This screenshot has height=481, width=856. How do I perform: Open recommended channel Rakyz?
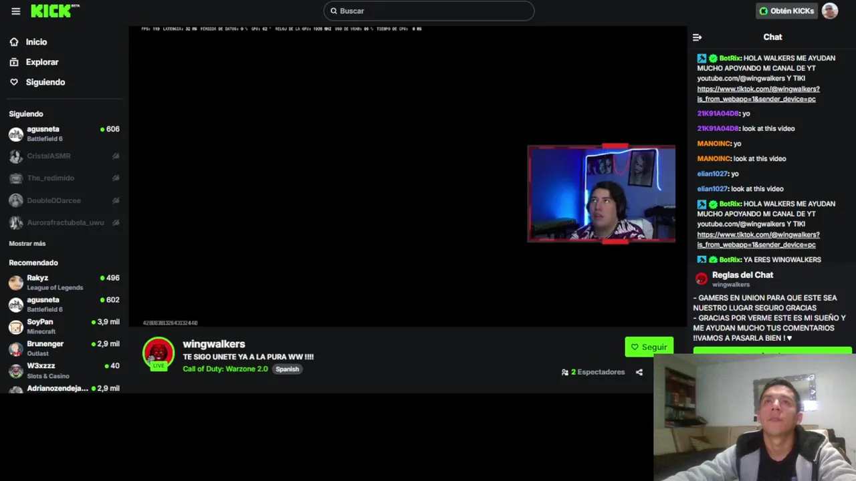[x=64, y=282]
